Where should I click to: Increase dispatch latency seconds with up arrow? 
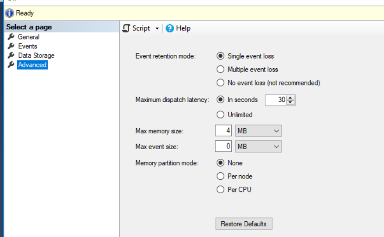coord(291,98)
